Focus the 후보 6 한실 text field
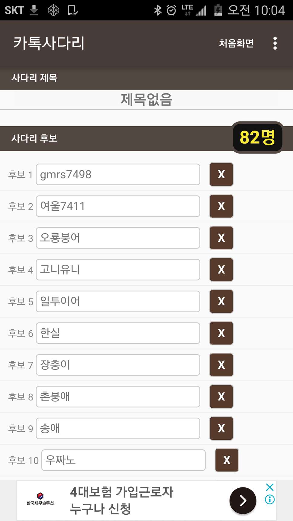Image resolution: width=293 pixels, height=521 pixels. pos(118,333)
